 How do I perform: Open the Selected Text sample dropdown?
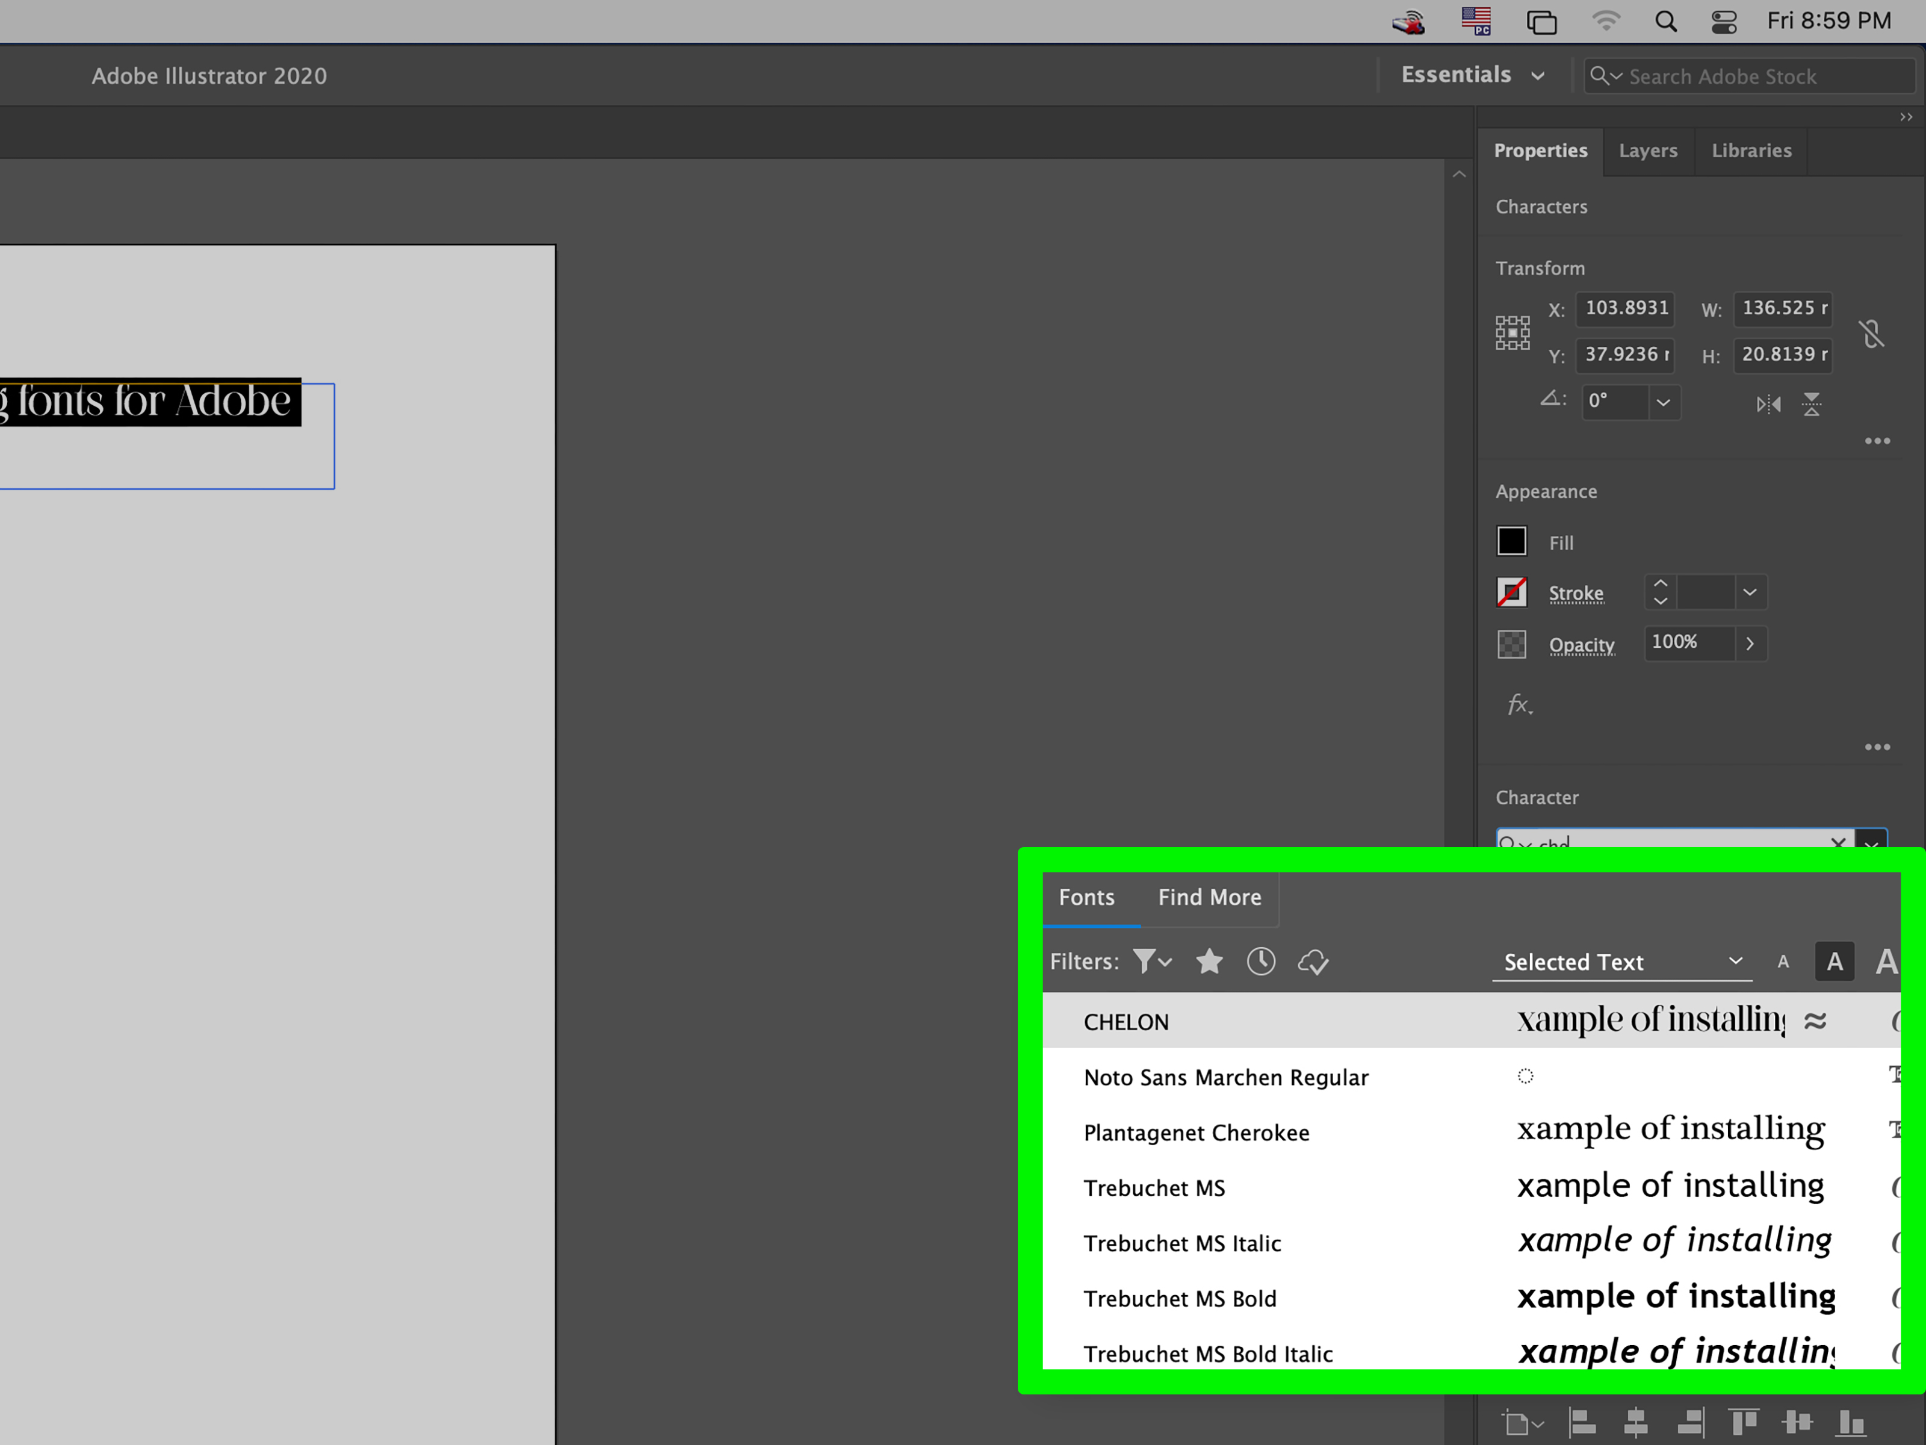click(1622, 962)
